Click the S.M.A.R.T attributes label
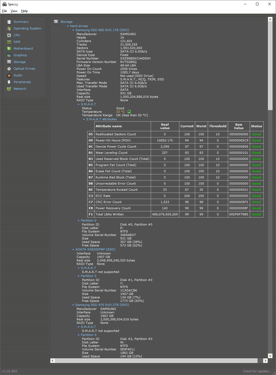This screenshot has width=276, height=375. click(101, 119)
